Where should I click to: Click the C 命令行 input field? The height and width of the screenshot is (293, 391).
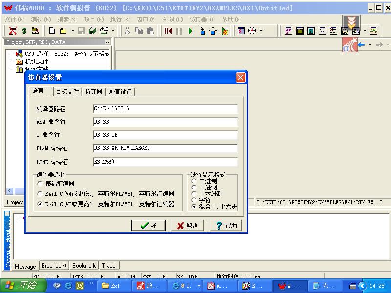click(165, 135)
